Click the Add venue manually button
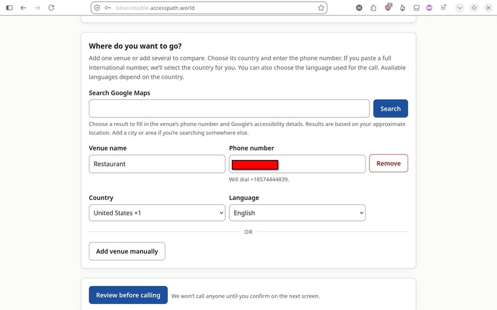This screenshot has width=497, height=310. (127, 251)
